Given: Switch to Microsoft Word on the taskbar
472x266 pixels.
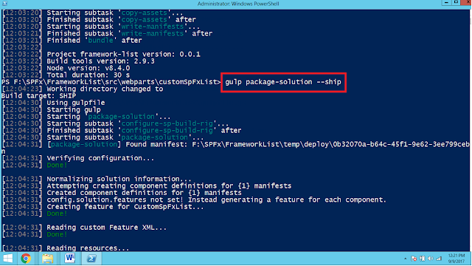Looking at the screenshot, I should [69, 259].
